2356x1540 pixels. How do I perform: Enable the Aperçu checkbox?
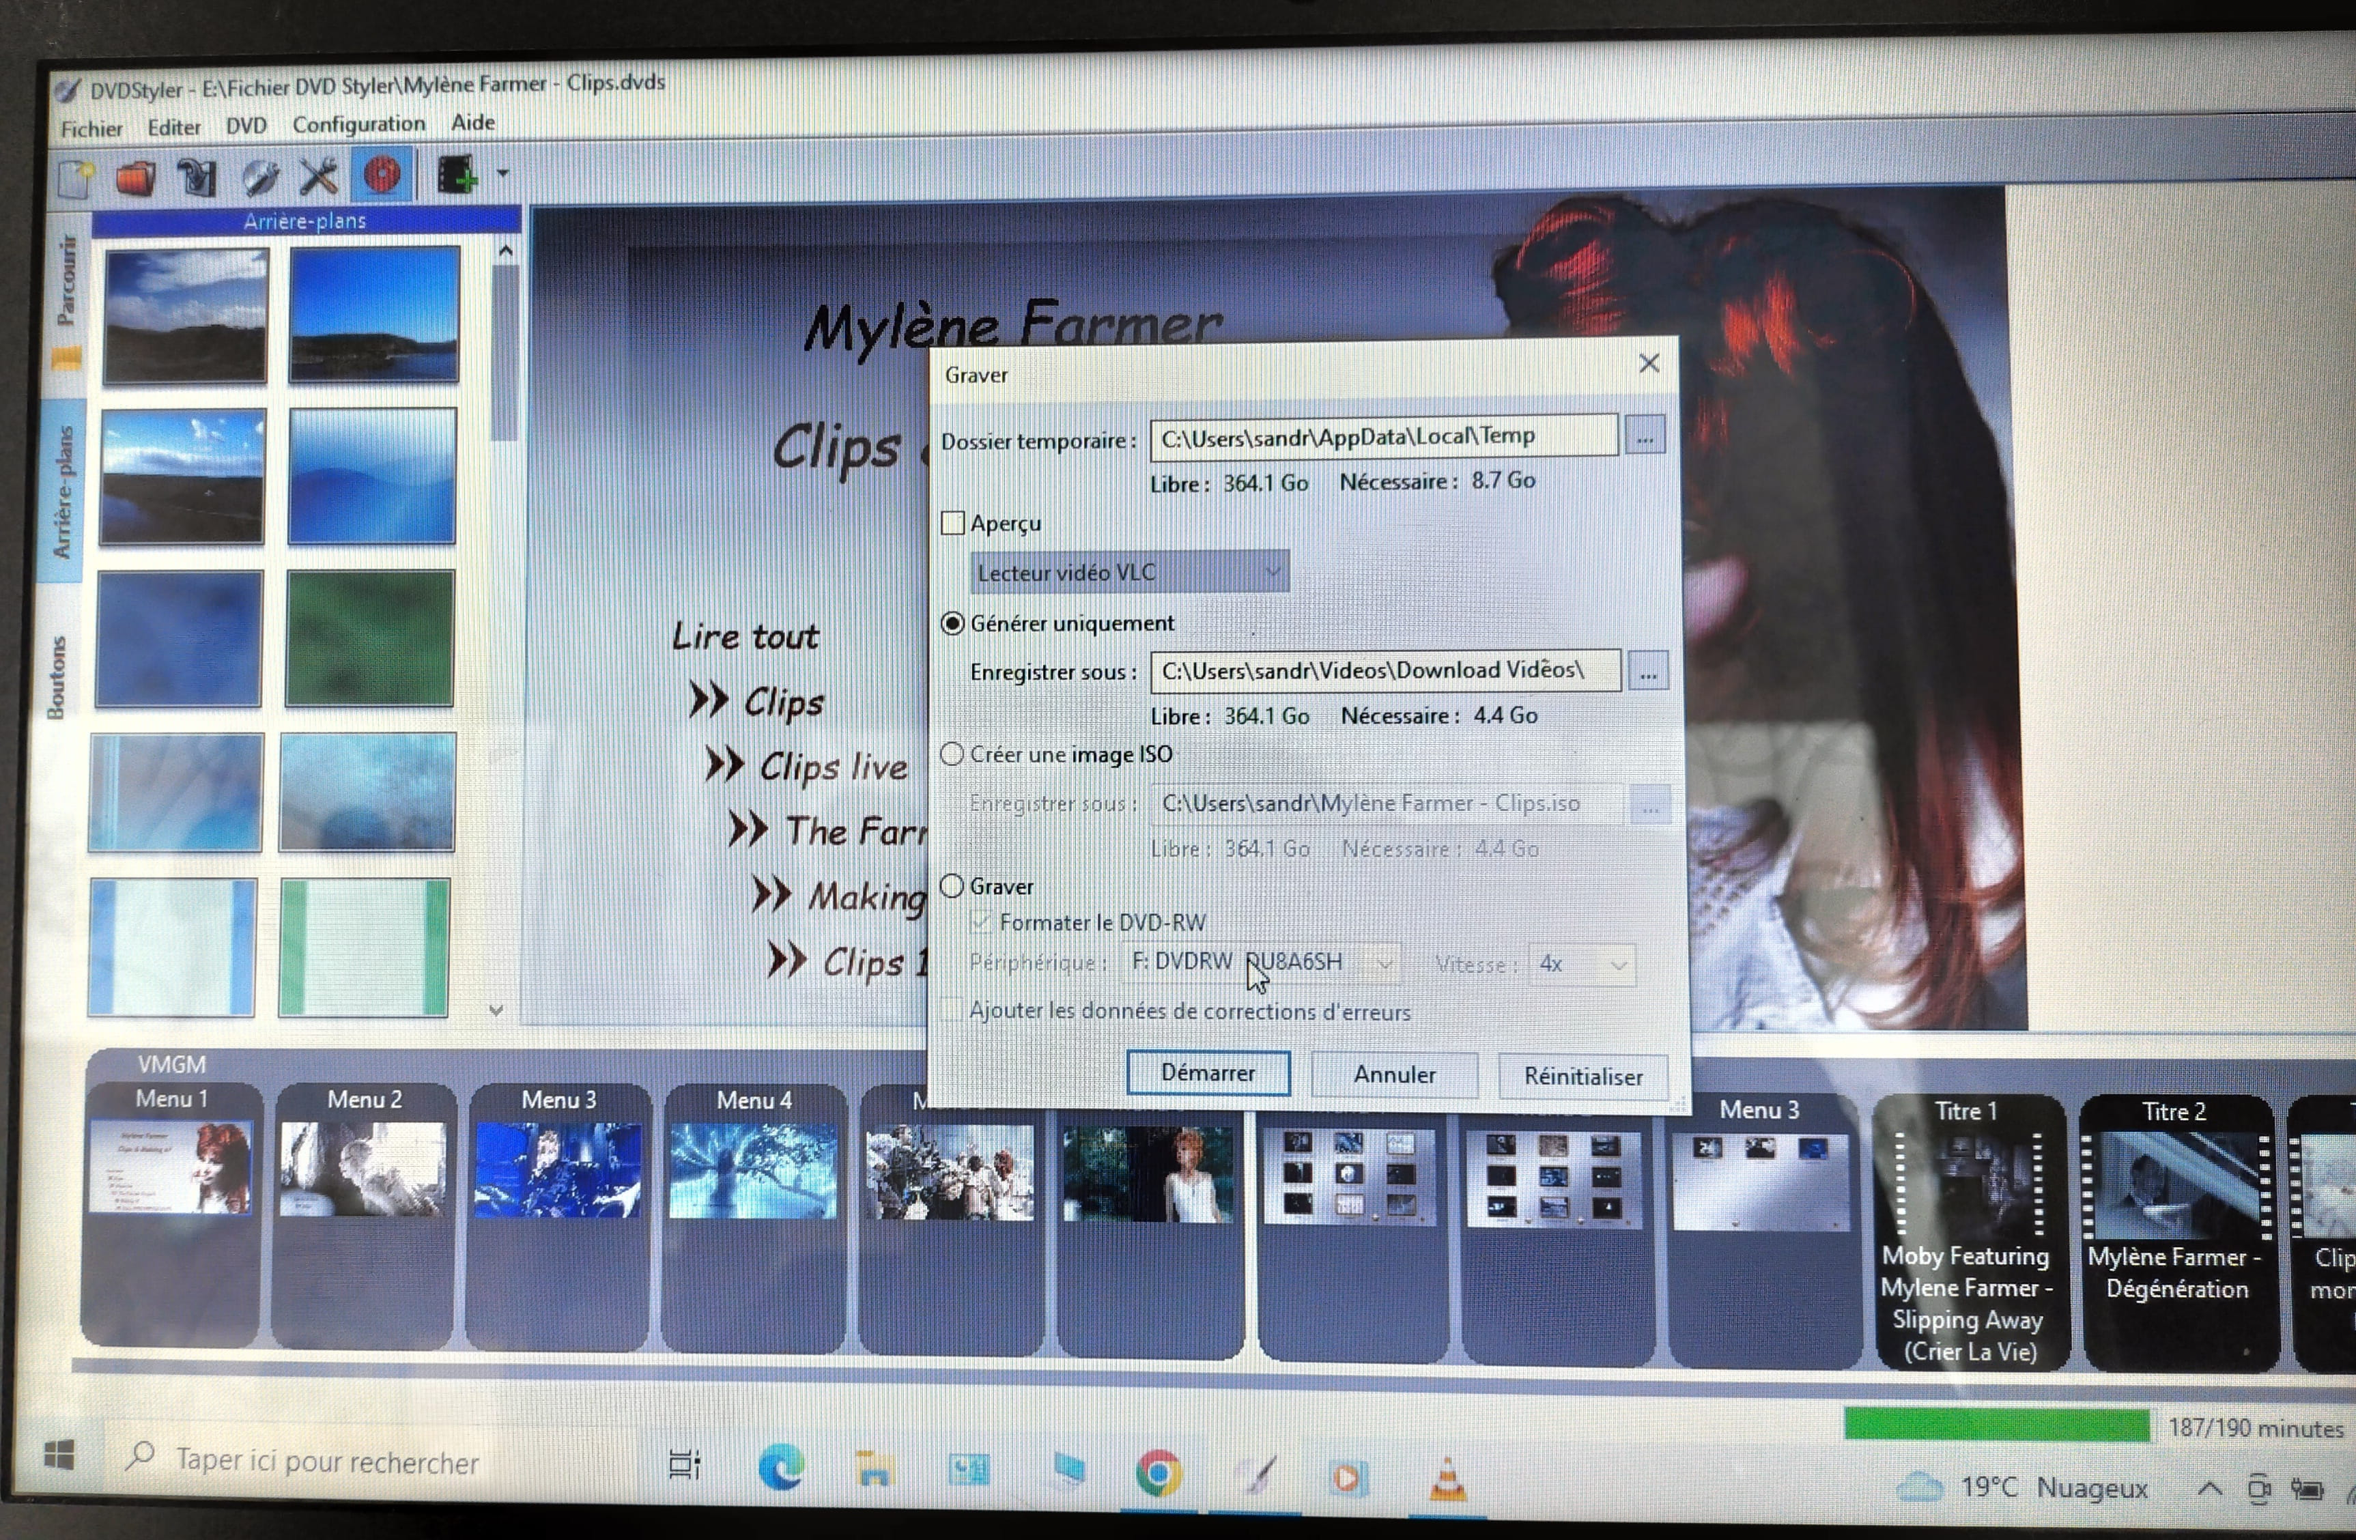(952, 523)
